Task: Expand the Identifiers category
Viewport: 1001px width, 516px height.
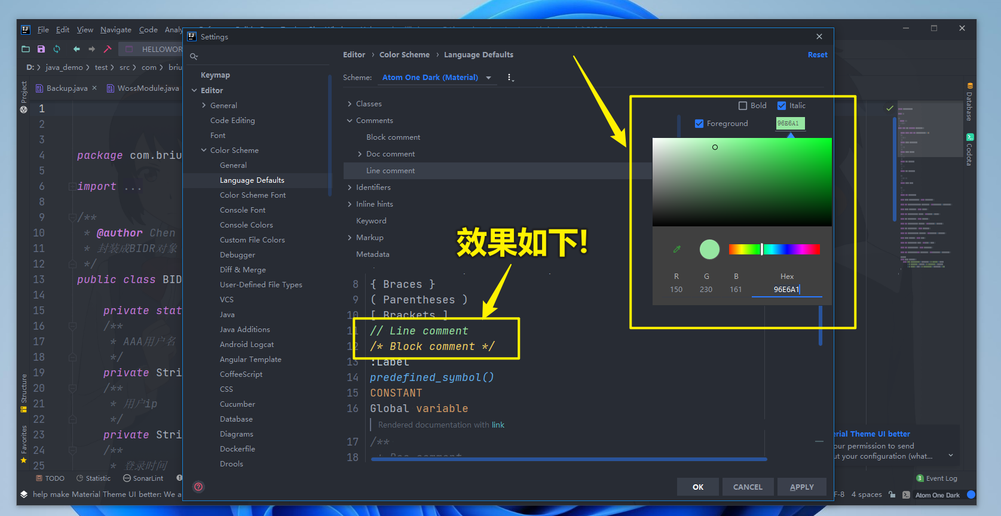Action: [x=350, y=188]
